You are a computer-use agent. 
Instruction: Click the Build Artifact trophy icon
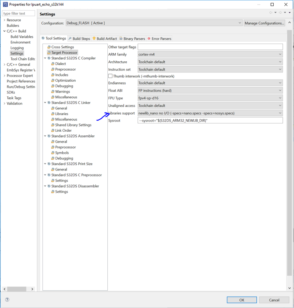[94, 38]
